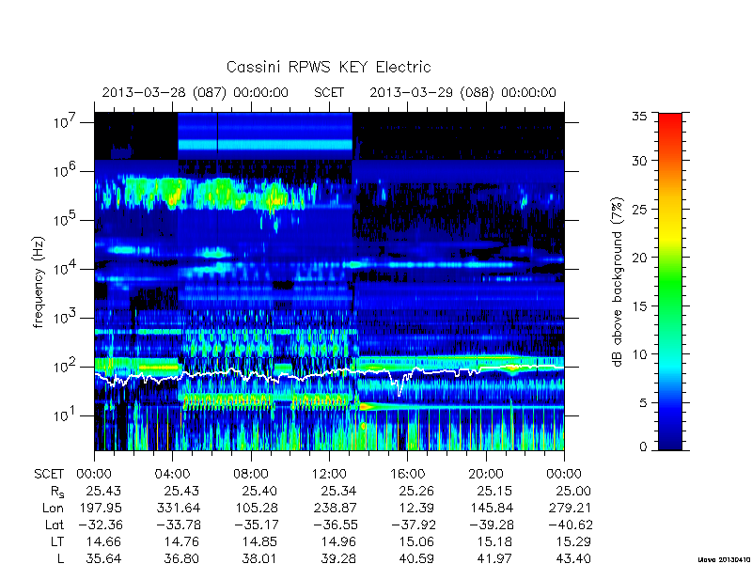Click the local time value 14.85
The height and width of the screenshot is (564, 752).
click(259, 541)
